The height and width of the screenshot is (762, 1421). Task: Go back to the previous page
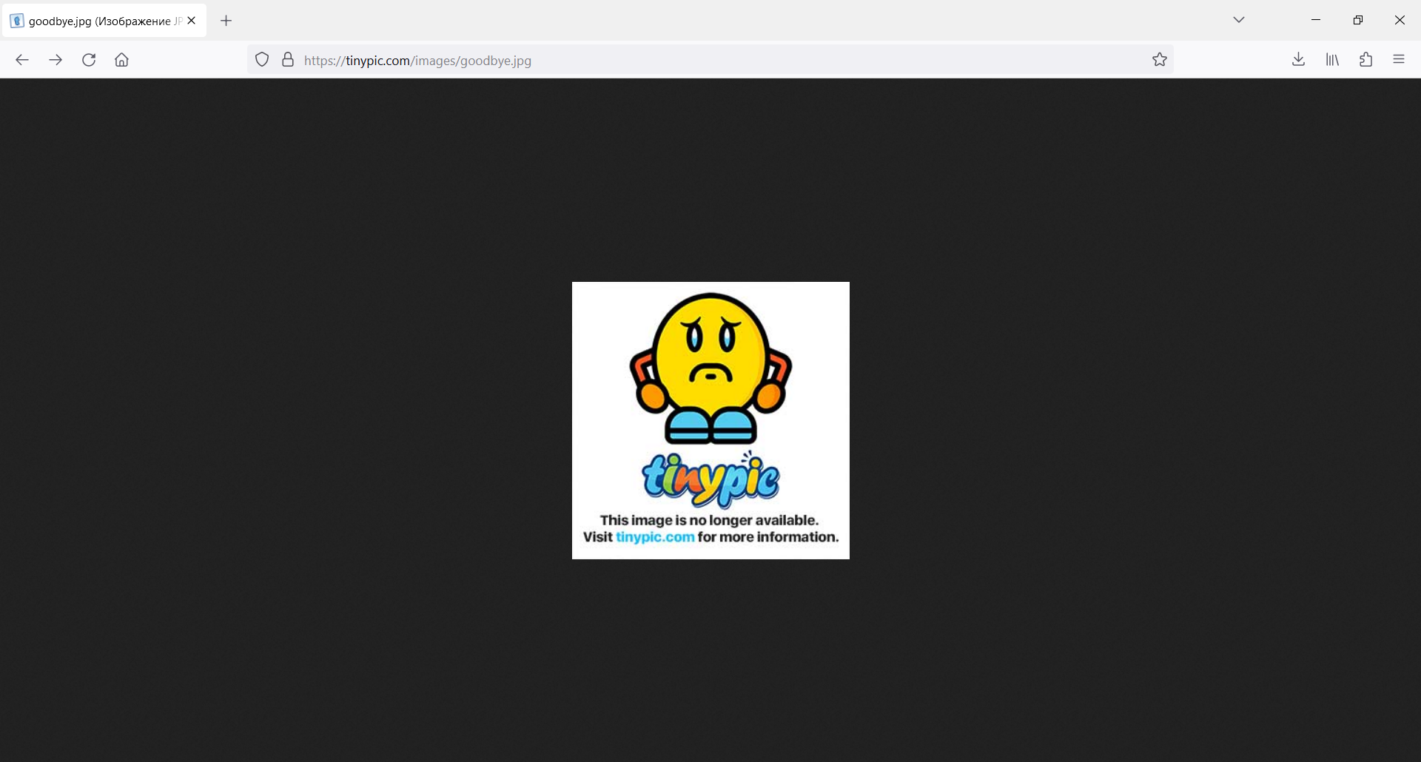[22, 60]
